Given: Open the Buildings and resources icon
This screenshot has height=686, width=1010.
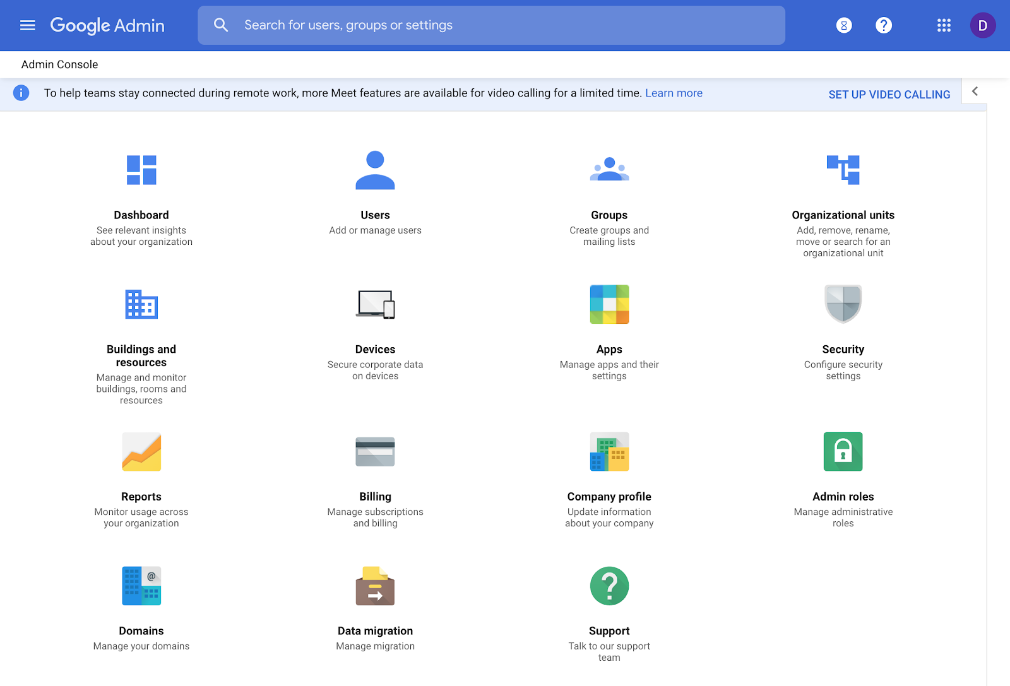Looking at the screenshot, I should click(x=141, y=304).
